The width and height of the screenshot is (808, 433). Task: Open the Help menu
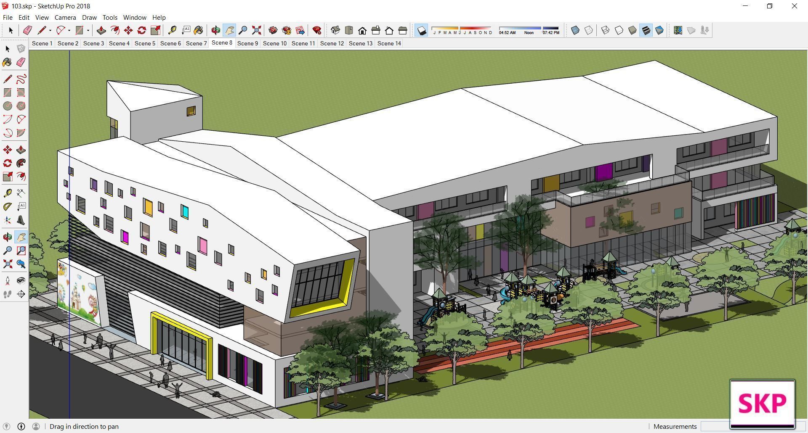click(x=159, y=18)
